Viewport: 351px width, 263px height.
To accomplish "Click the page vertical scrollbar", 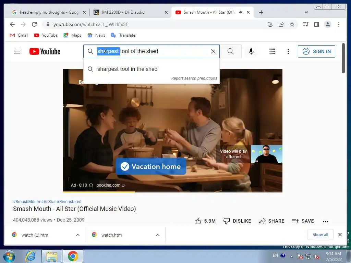I will point(343,58).
